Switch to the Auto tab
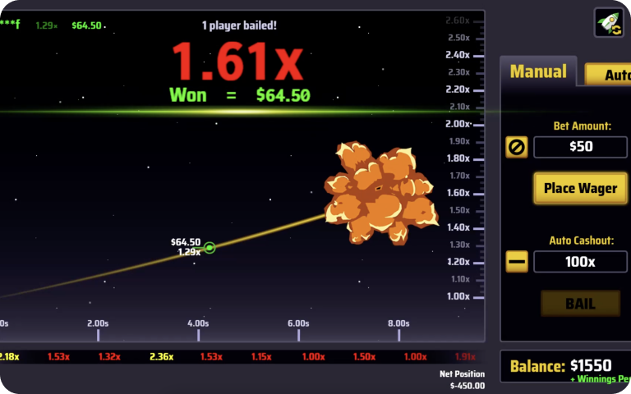 (610, 75)
